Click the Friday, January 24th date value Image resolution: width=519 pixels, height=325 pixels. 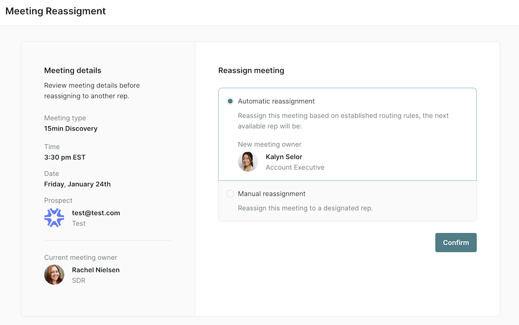pos(78,184)
